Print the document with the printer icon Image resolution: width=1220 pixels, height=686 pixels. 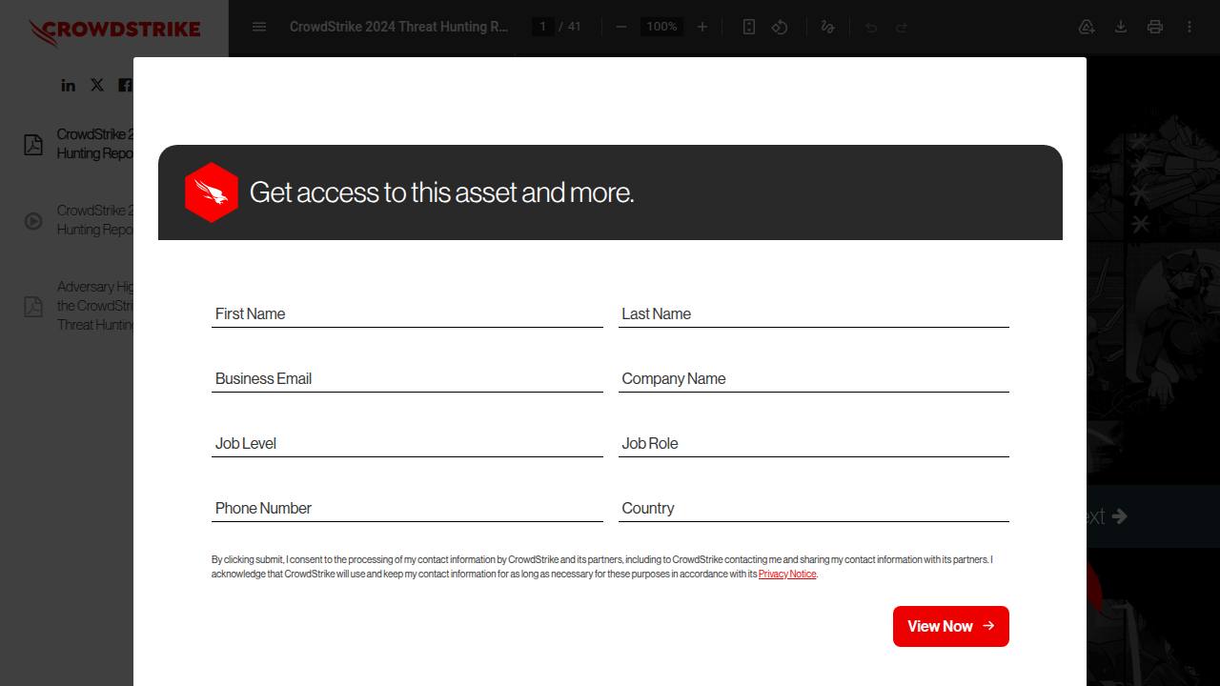(1155, 27)
